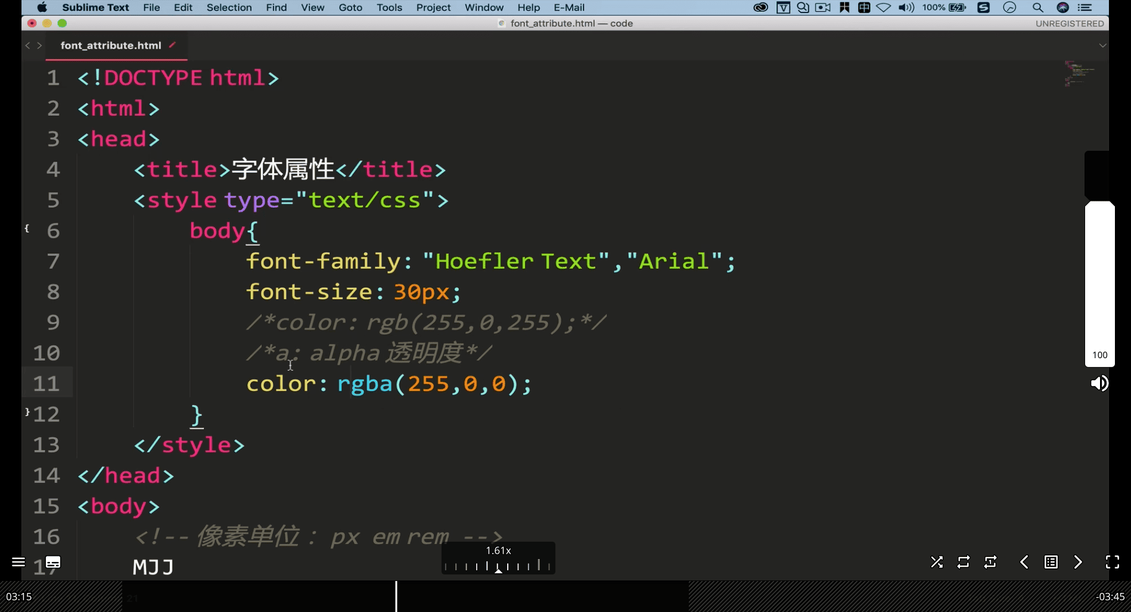Screen dimensions: 1131x612
Task: Click the fold marker at line 12
Action: click(27, 412)
